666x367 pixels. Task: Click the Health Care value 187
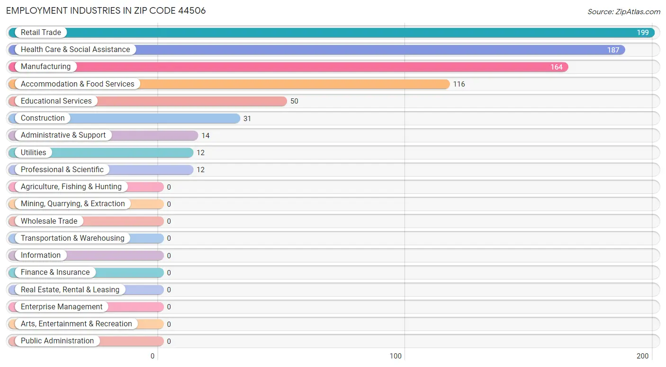613,50
